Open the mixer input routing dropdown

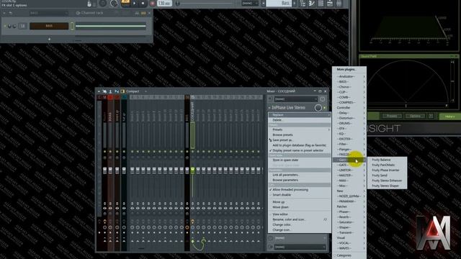coord(296,99)
